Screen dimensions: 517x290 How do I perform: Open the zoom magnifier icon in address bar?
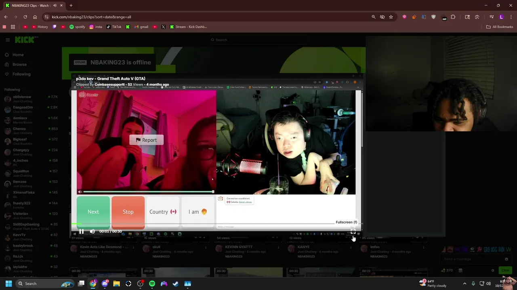374,17
